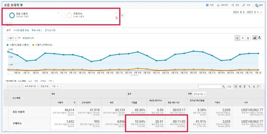This screenshot has height=134, width=267.
Task: Switch to the 전자상거래 tab
Action: (x=50, y=30)
